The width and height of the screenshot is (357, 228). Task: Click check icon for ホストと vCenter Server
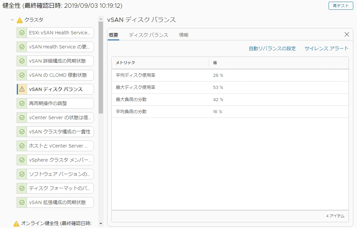[22, 146]
